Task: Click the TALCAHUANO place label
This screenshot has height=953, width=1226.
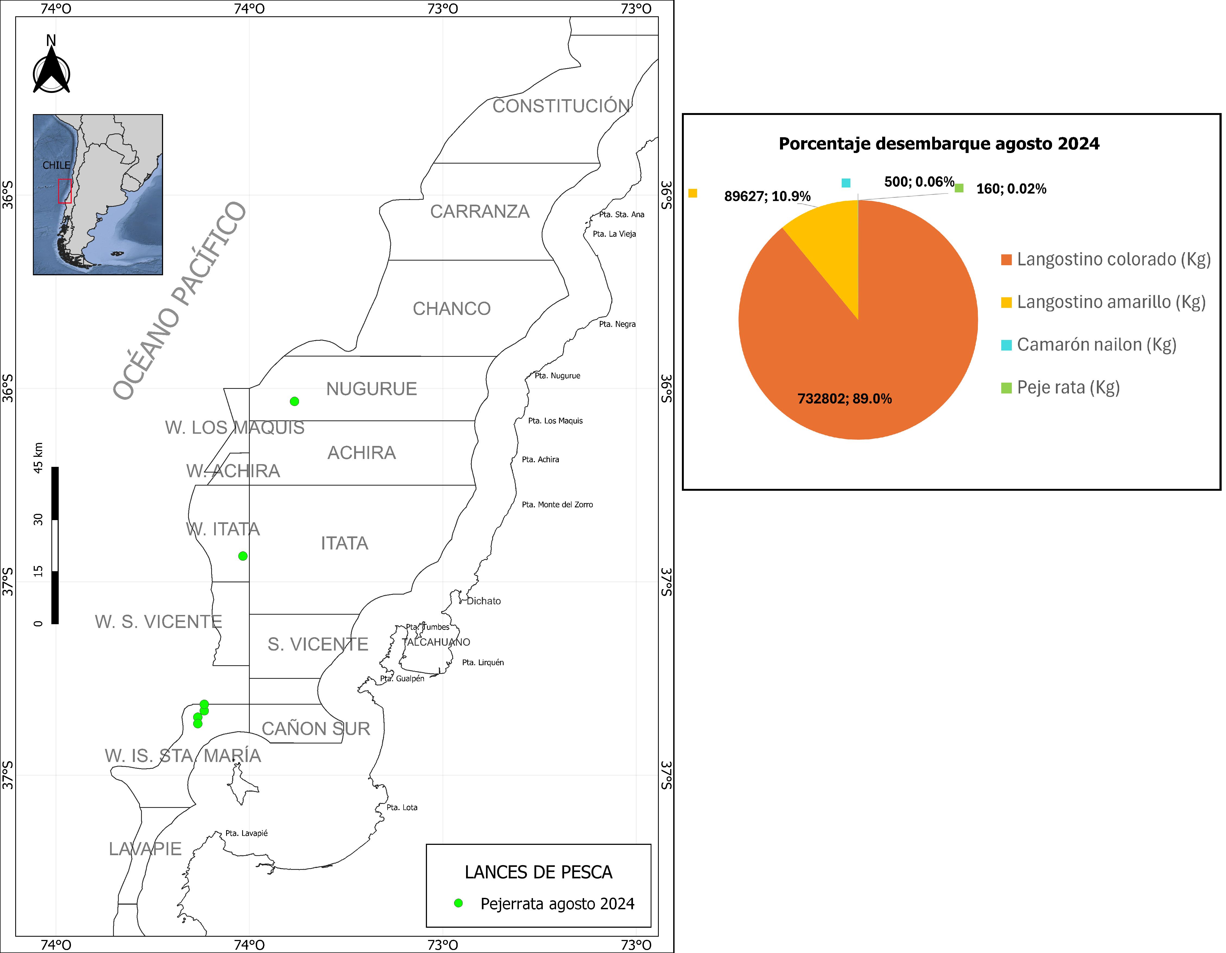Action: point(436,642)
